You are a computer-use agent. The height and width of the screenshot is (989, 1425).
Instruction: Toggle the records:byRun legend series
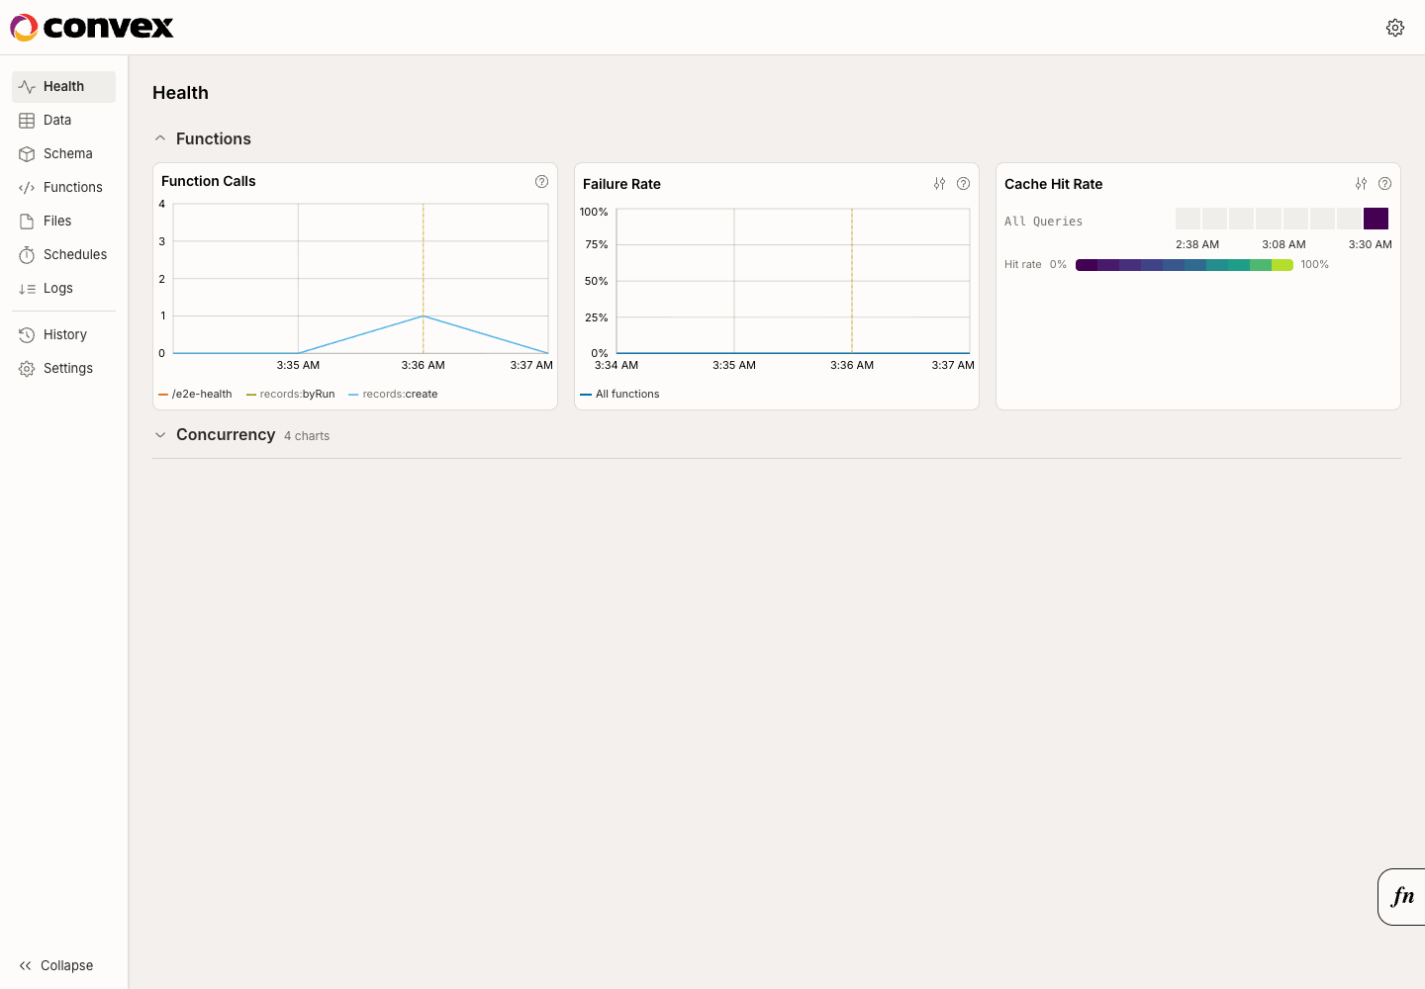[x=291, y=394]
